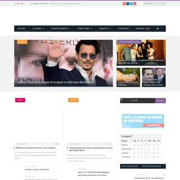Open the Tendance à suivre sandales article
This screenshot has width=180, height=180.
149,178
